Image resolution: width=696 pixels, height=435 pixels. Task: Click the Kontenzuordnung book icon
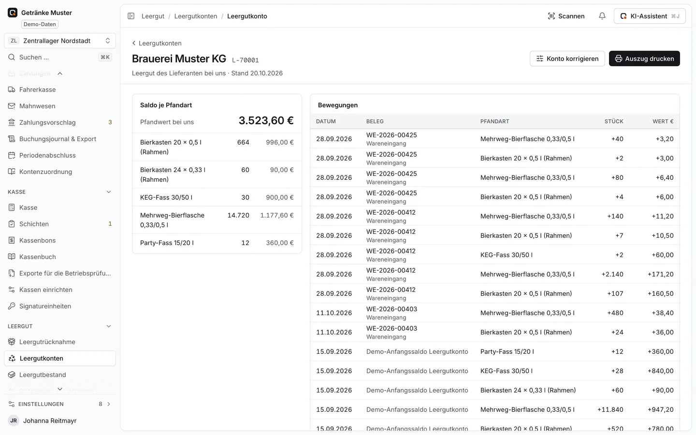(x=12, y=172)
